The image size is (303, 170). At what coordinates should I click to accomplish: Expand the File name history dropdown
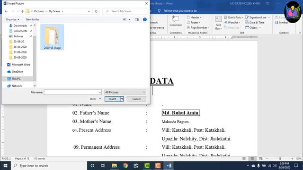(100, 93)
